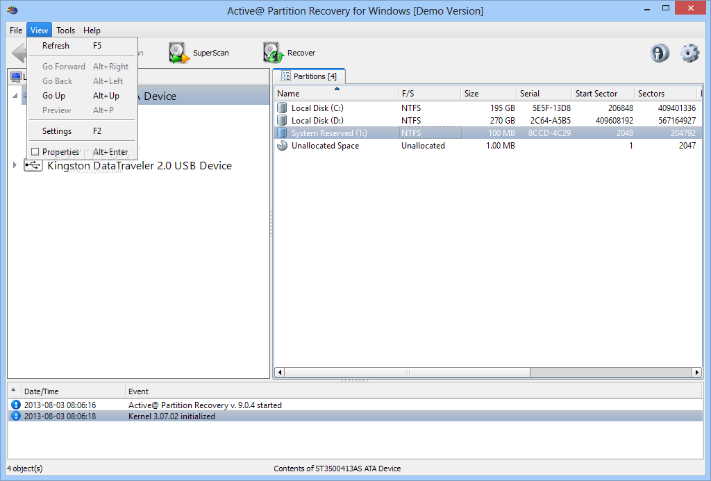The image size is (711, 481).
Task: Close the open View menu
Action: click(x=39, y=31)
